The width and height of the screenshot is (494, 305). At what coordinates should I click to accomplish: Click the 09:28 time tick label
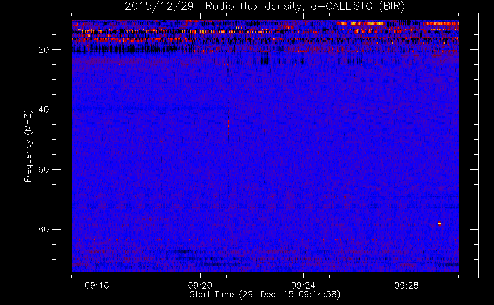[x=407, y=286]
